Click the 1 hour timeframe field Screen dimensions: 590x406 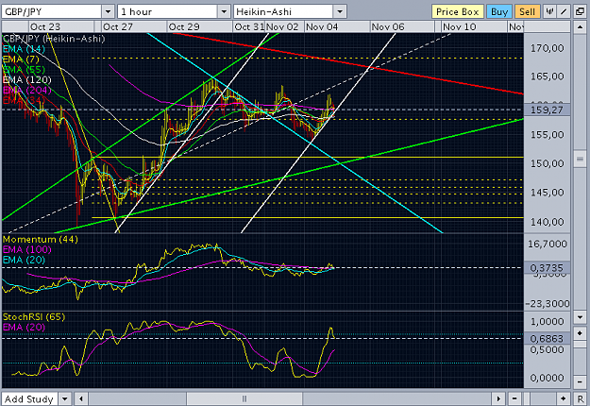coord(168,11)
